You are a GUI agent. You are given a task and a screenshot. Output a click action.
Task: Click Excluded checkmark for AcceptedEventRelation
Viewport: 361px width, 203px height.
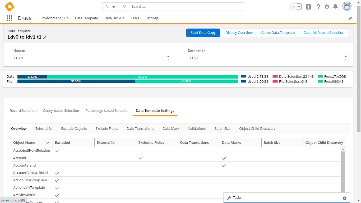pos(57,151)
